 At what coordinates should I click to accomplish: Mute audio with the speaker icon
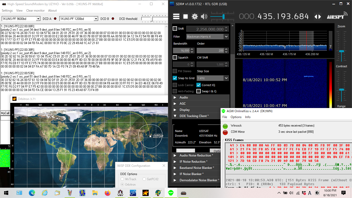pyautogui.click(x=204, y=16)
